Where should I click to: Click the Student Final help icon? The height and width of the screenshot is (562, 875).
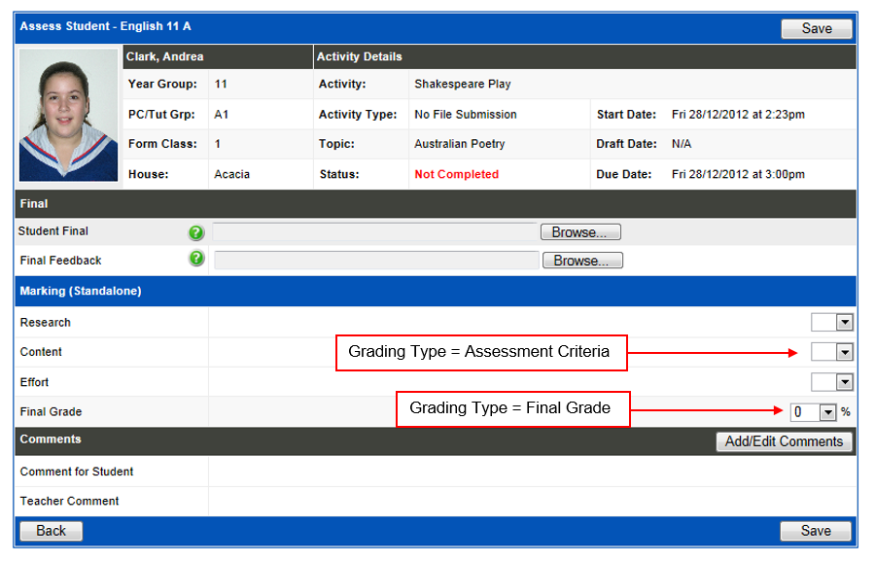pos(195,232)
